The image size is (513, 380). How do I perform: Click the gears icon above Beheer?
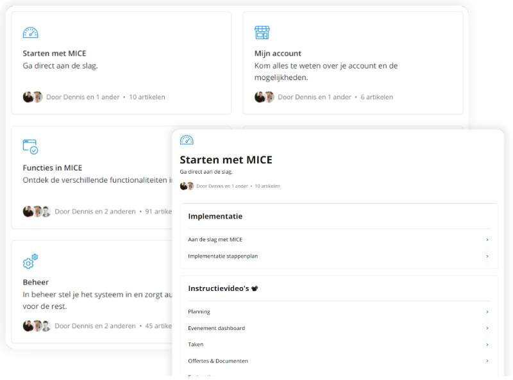tap(30, 261)
